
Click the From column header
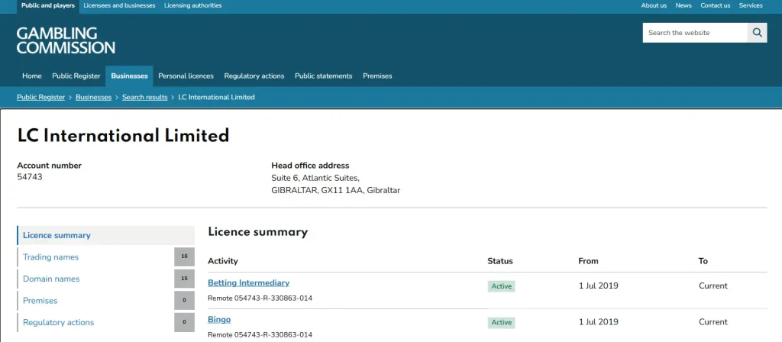point(589,261)
